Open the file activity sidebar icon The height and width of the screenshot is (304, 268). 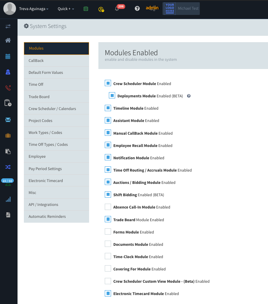point(8,215)
